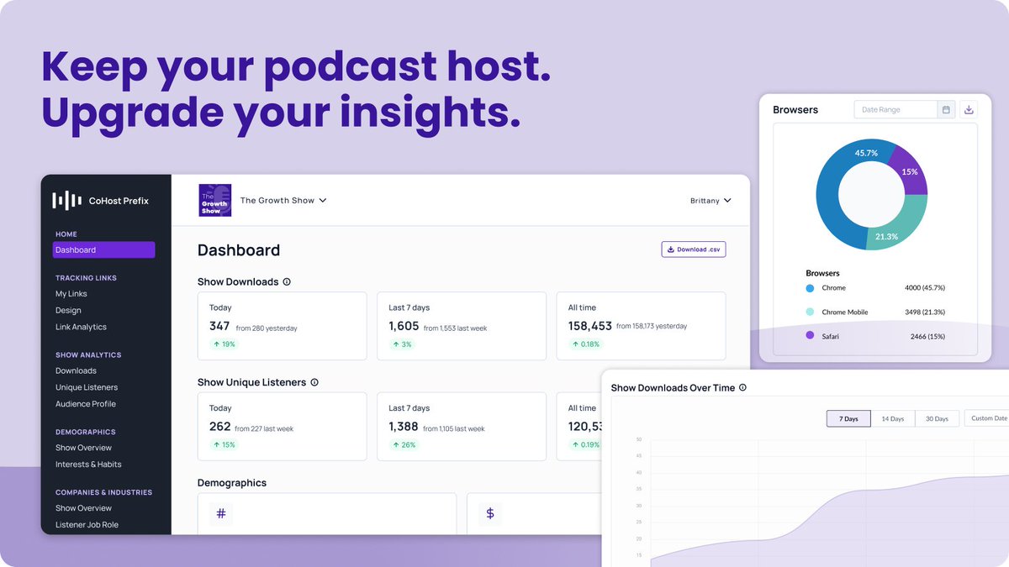The image size is (1009, 567).
Task: Click the Chrome blue legend swatch
Action: [810, 288]
